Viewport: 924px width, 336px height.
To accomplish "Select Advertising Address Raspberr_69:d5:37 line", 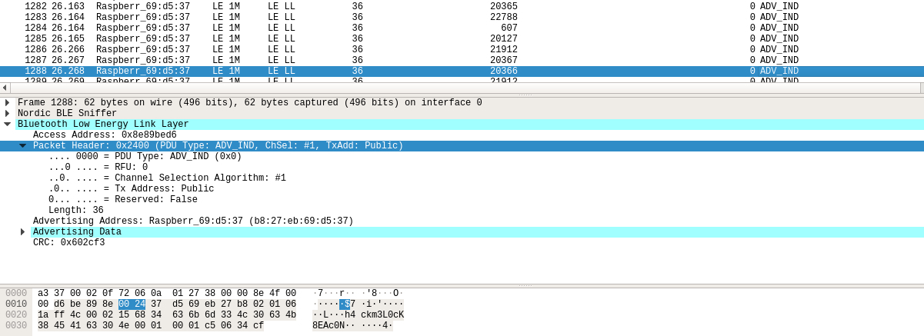I will [x=193, y=221].
